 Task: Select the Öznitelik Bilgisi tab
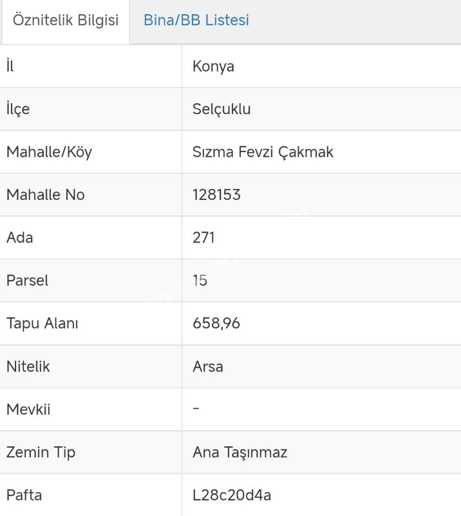click(x=65, y=21)
